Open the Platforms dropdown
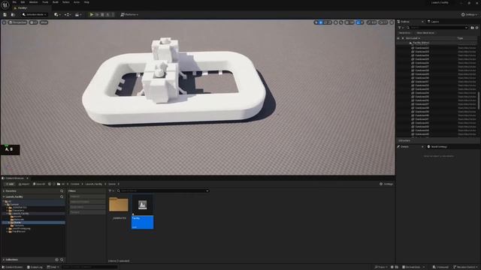Screen dimensions: 481x270 (x=129, y=15)
